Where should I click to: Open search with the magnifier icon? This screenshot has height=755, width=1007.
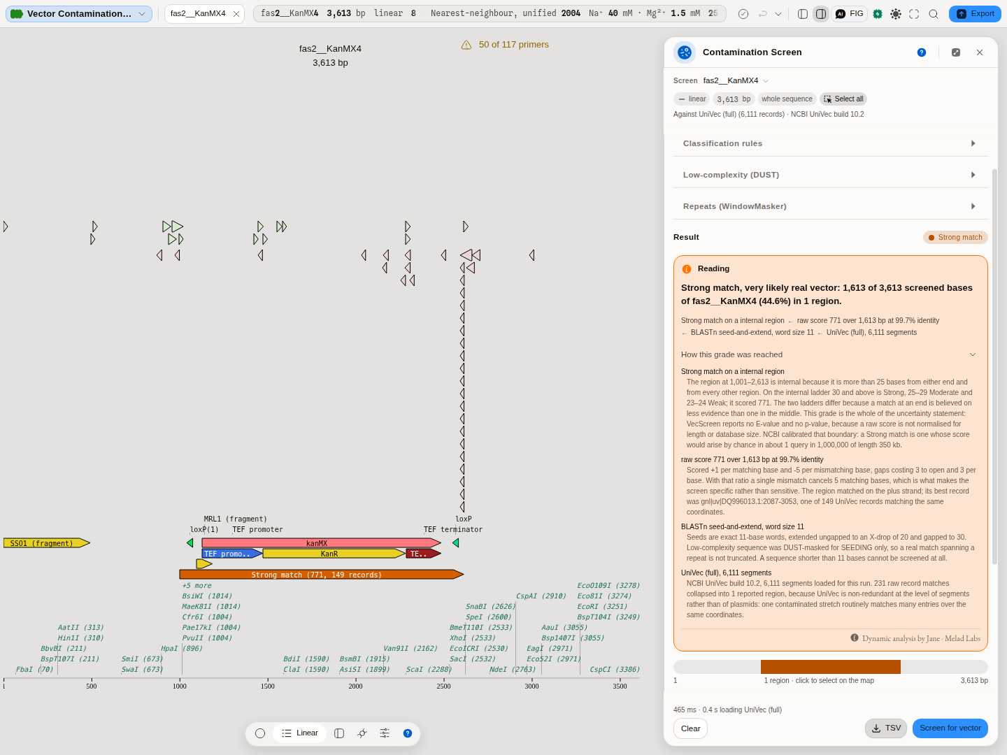pyautogui.click(x=934, y=14)
